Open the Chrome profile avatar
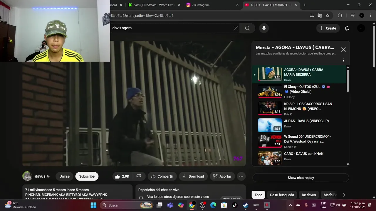Image resolution: width=376 pixels, height=211 pixels. tap(362, 16)
